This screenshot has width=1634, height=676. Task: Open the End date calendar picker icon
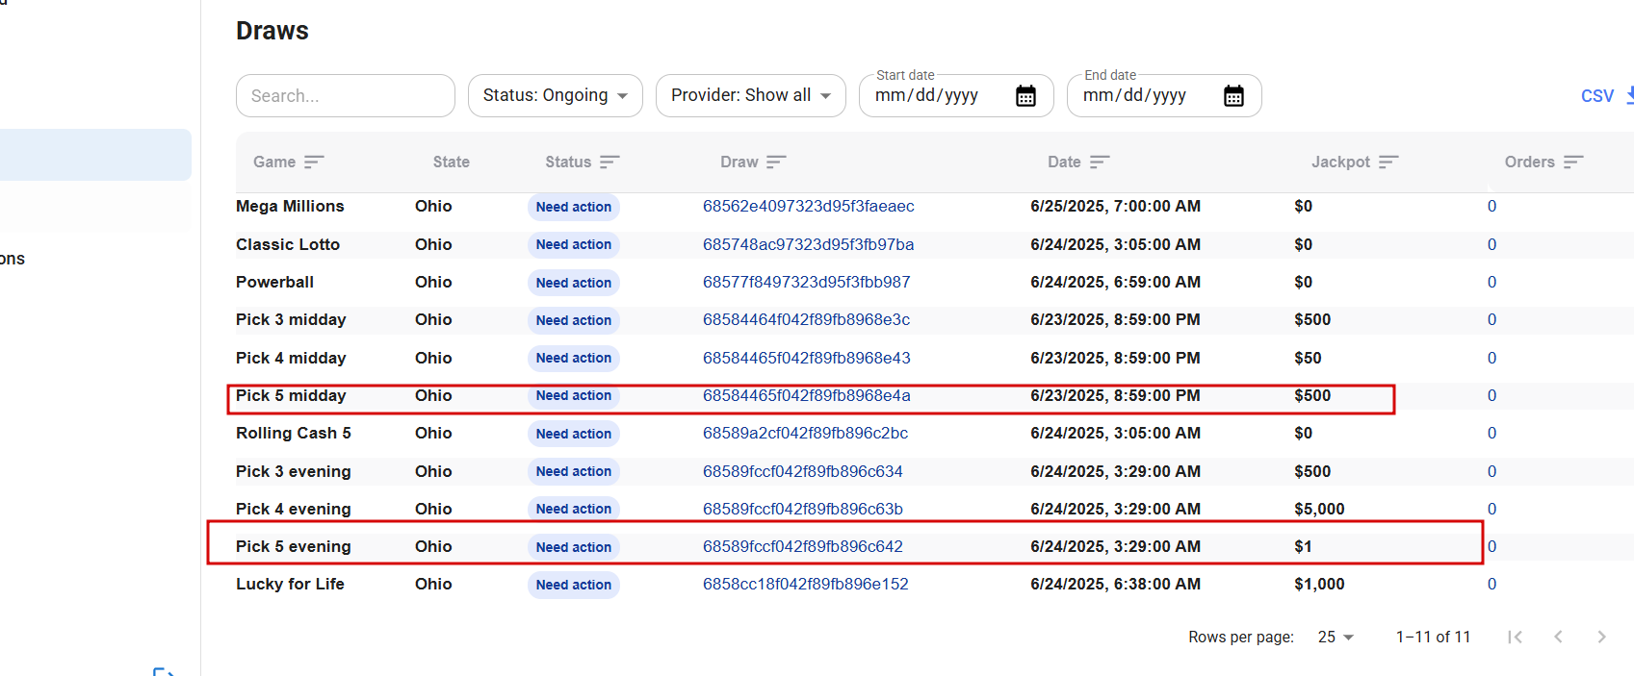click(1233, 96)
